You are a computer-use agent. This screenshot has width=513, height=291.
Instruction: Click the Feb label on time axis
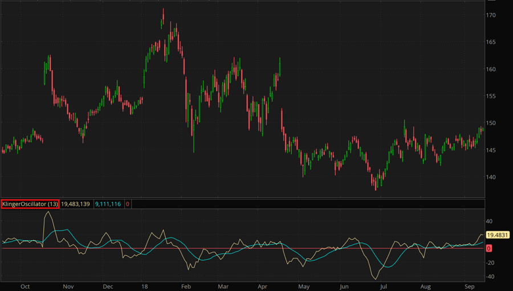pyautogui.click(x=185, y=286)
